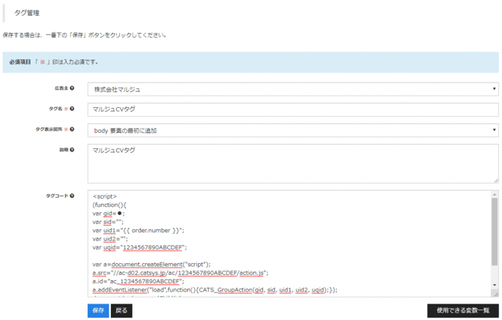Click the a.addEventListener code line
502x320 pixels.
(215, 290)
